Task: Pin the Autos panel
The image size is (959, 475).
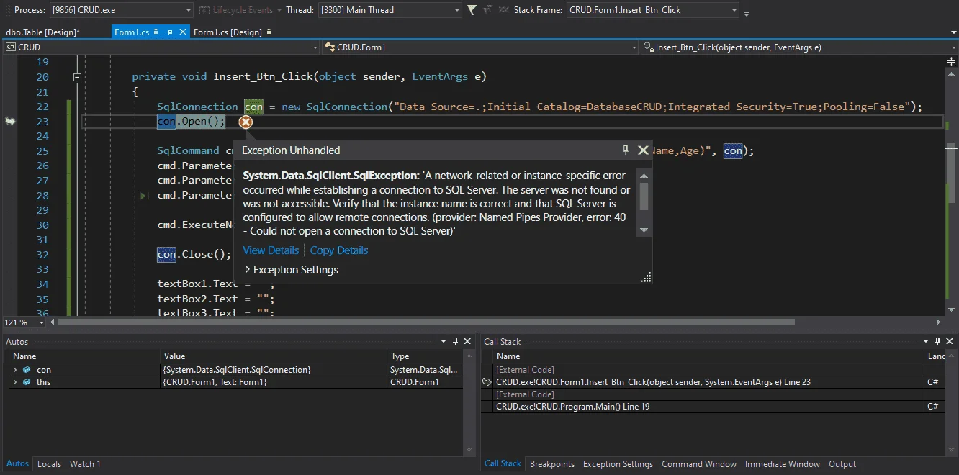Action: coord(455,341)
